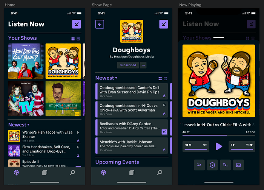Skip back 5 seconds
The width and height of the screenshot is (264, 190).
(205, 145)
